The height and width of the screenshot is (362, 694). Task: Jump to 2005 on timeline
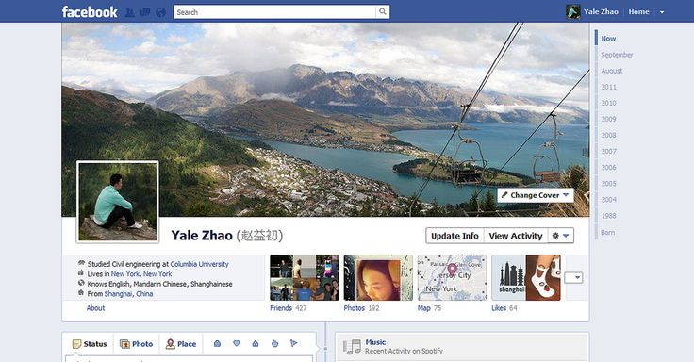[608, 184]
